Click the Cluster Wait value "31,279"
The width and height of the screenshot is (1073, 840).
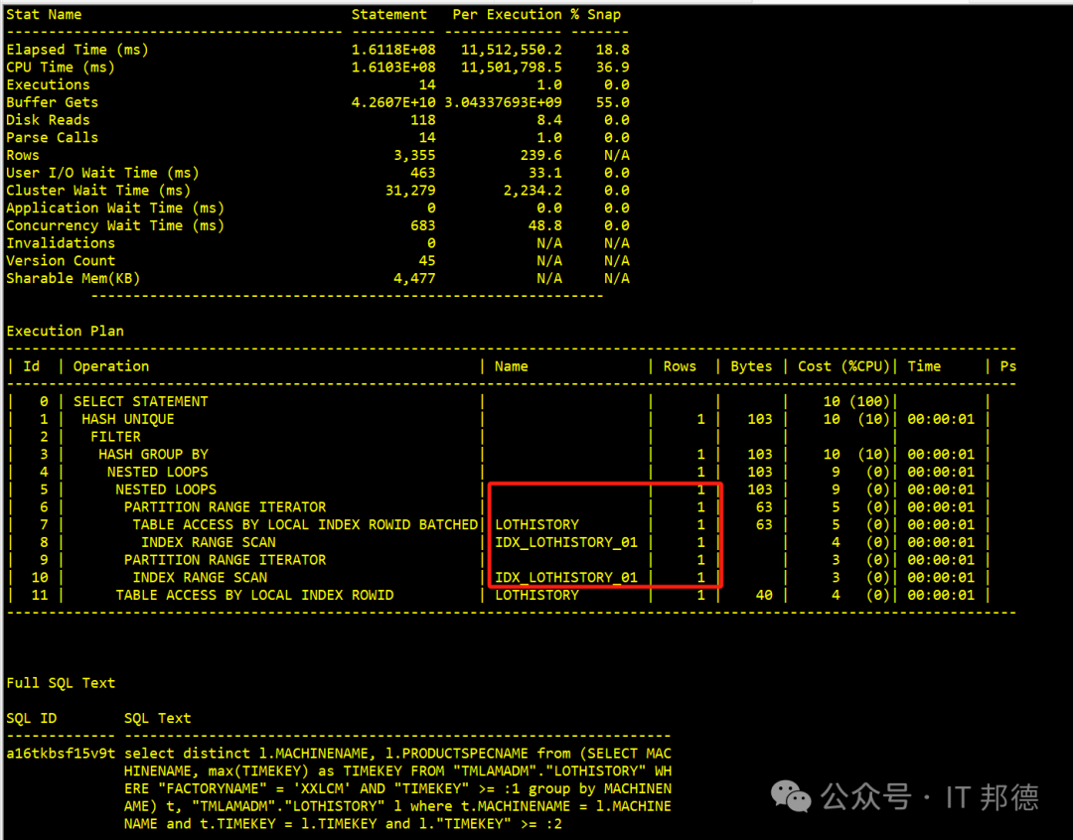410,191
